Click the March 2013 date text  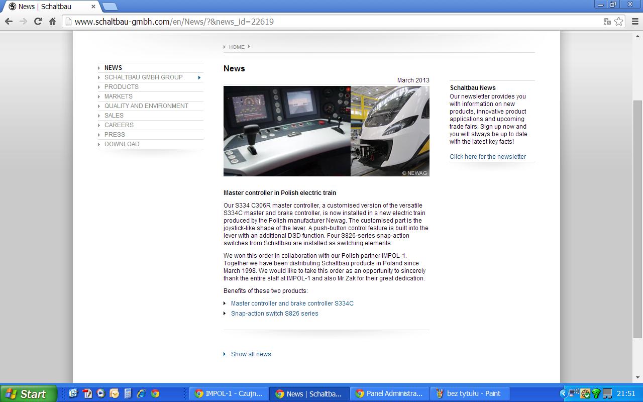pyautogui.click(x=413, y=80)
